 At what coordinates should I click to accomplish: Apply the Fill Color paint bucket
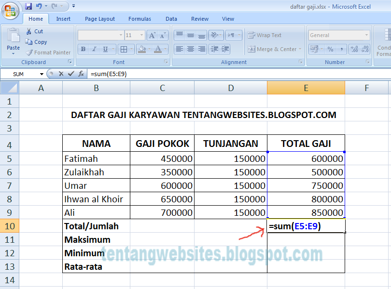[142, 49]
